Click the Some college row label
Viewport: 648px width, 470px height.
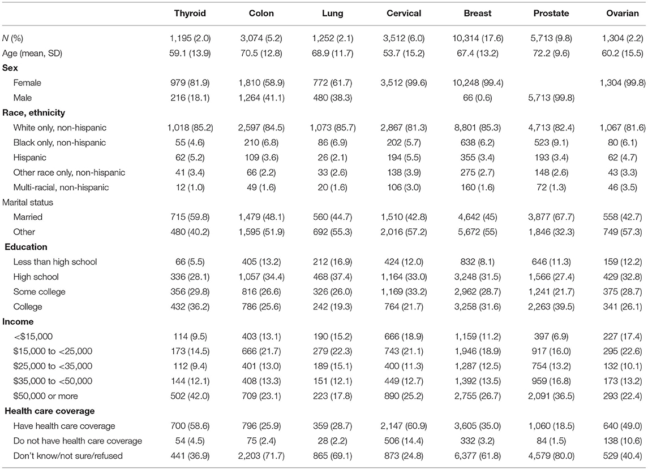click(39, 291)
